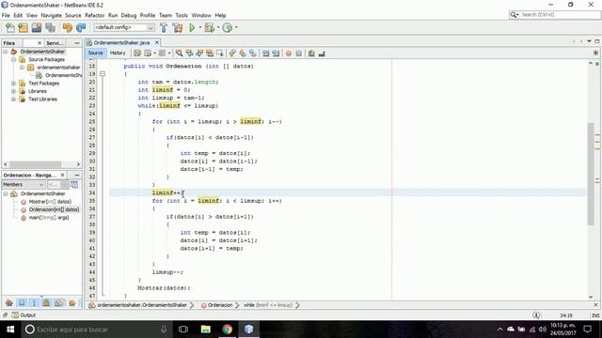Open the Navigate menu
The width and height of the screenshot is (602, 338).
click(51, 15)
